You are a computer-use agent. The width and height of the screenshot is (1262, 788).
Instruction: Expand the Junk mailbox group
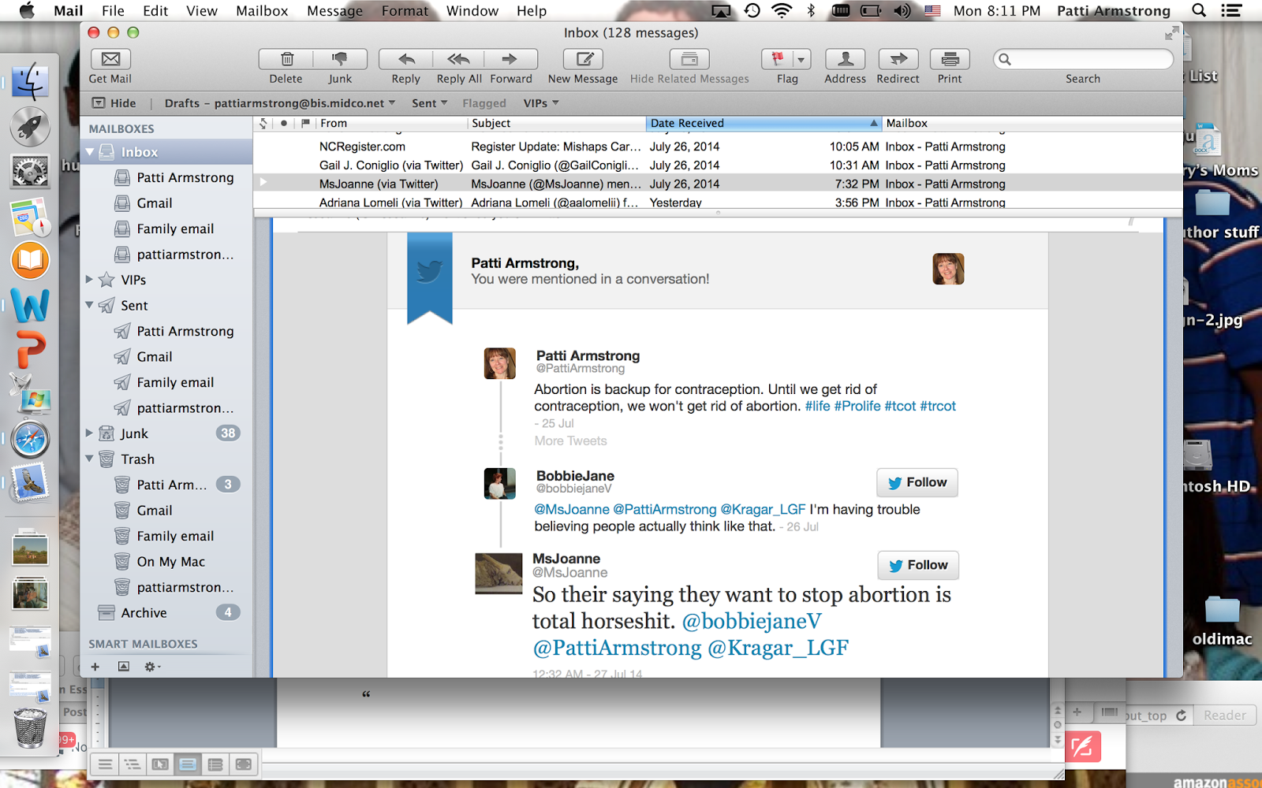click(x=89, y=433)
